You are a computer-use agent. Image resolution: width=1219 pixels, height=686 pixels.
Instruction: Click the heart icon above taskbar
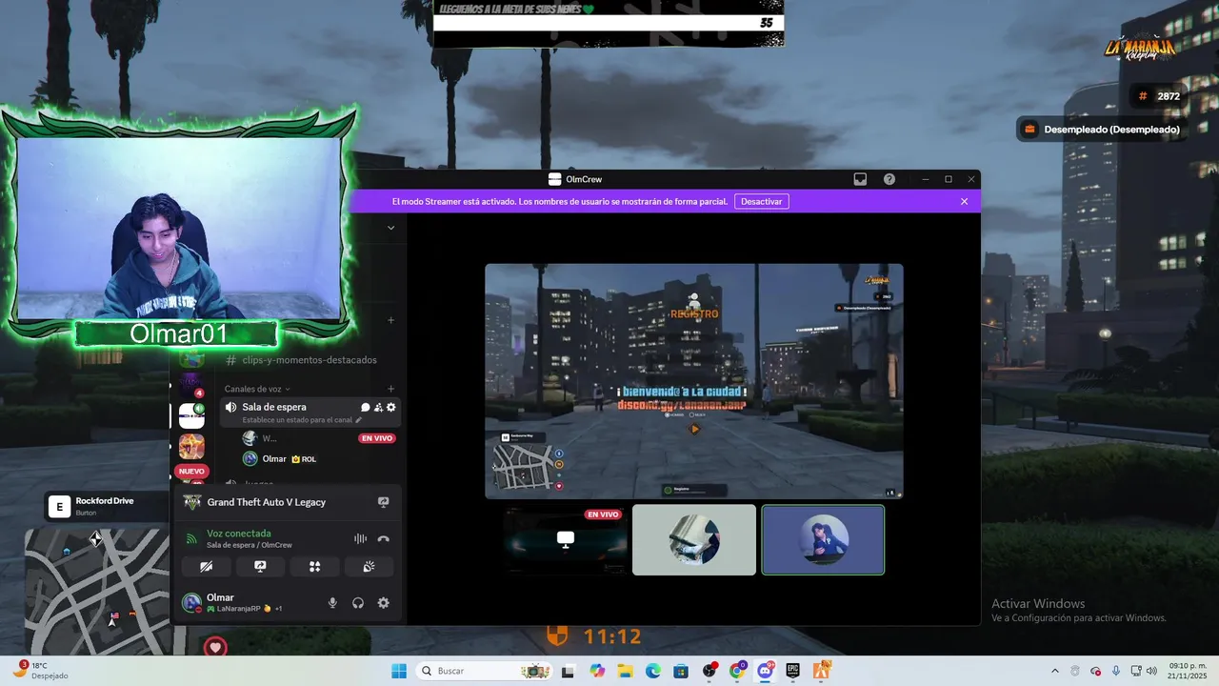pos(215,648)
